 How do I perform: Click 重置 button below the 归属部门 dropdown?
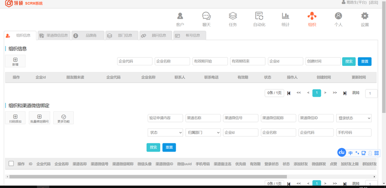[169, 147]
